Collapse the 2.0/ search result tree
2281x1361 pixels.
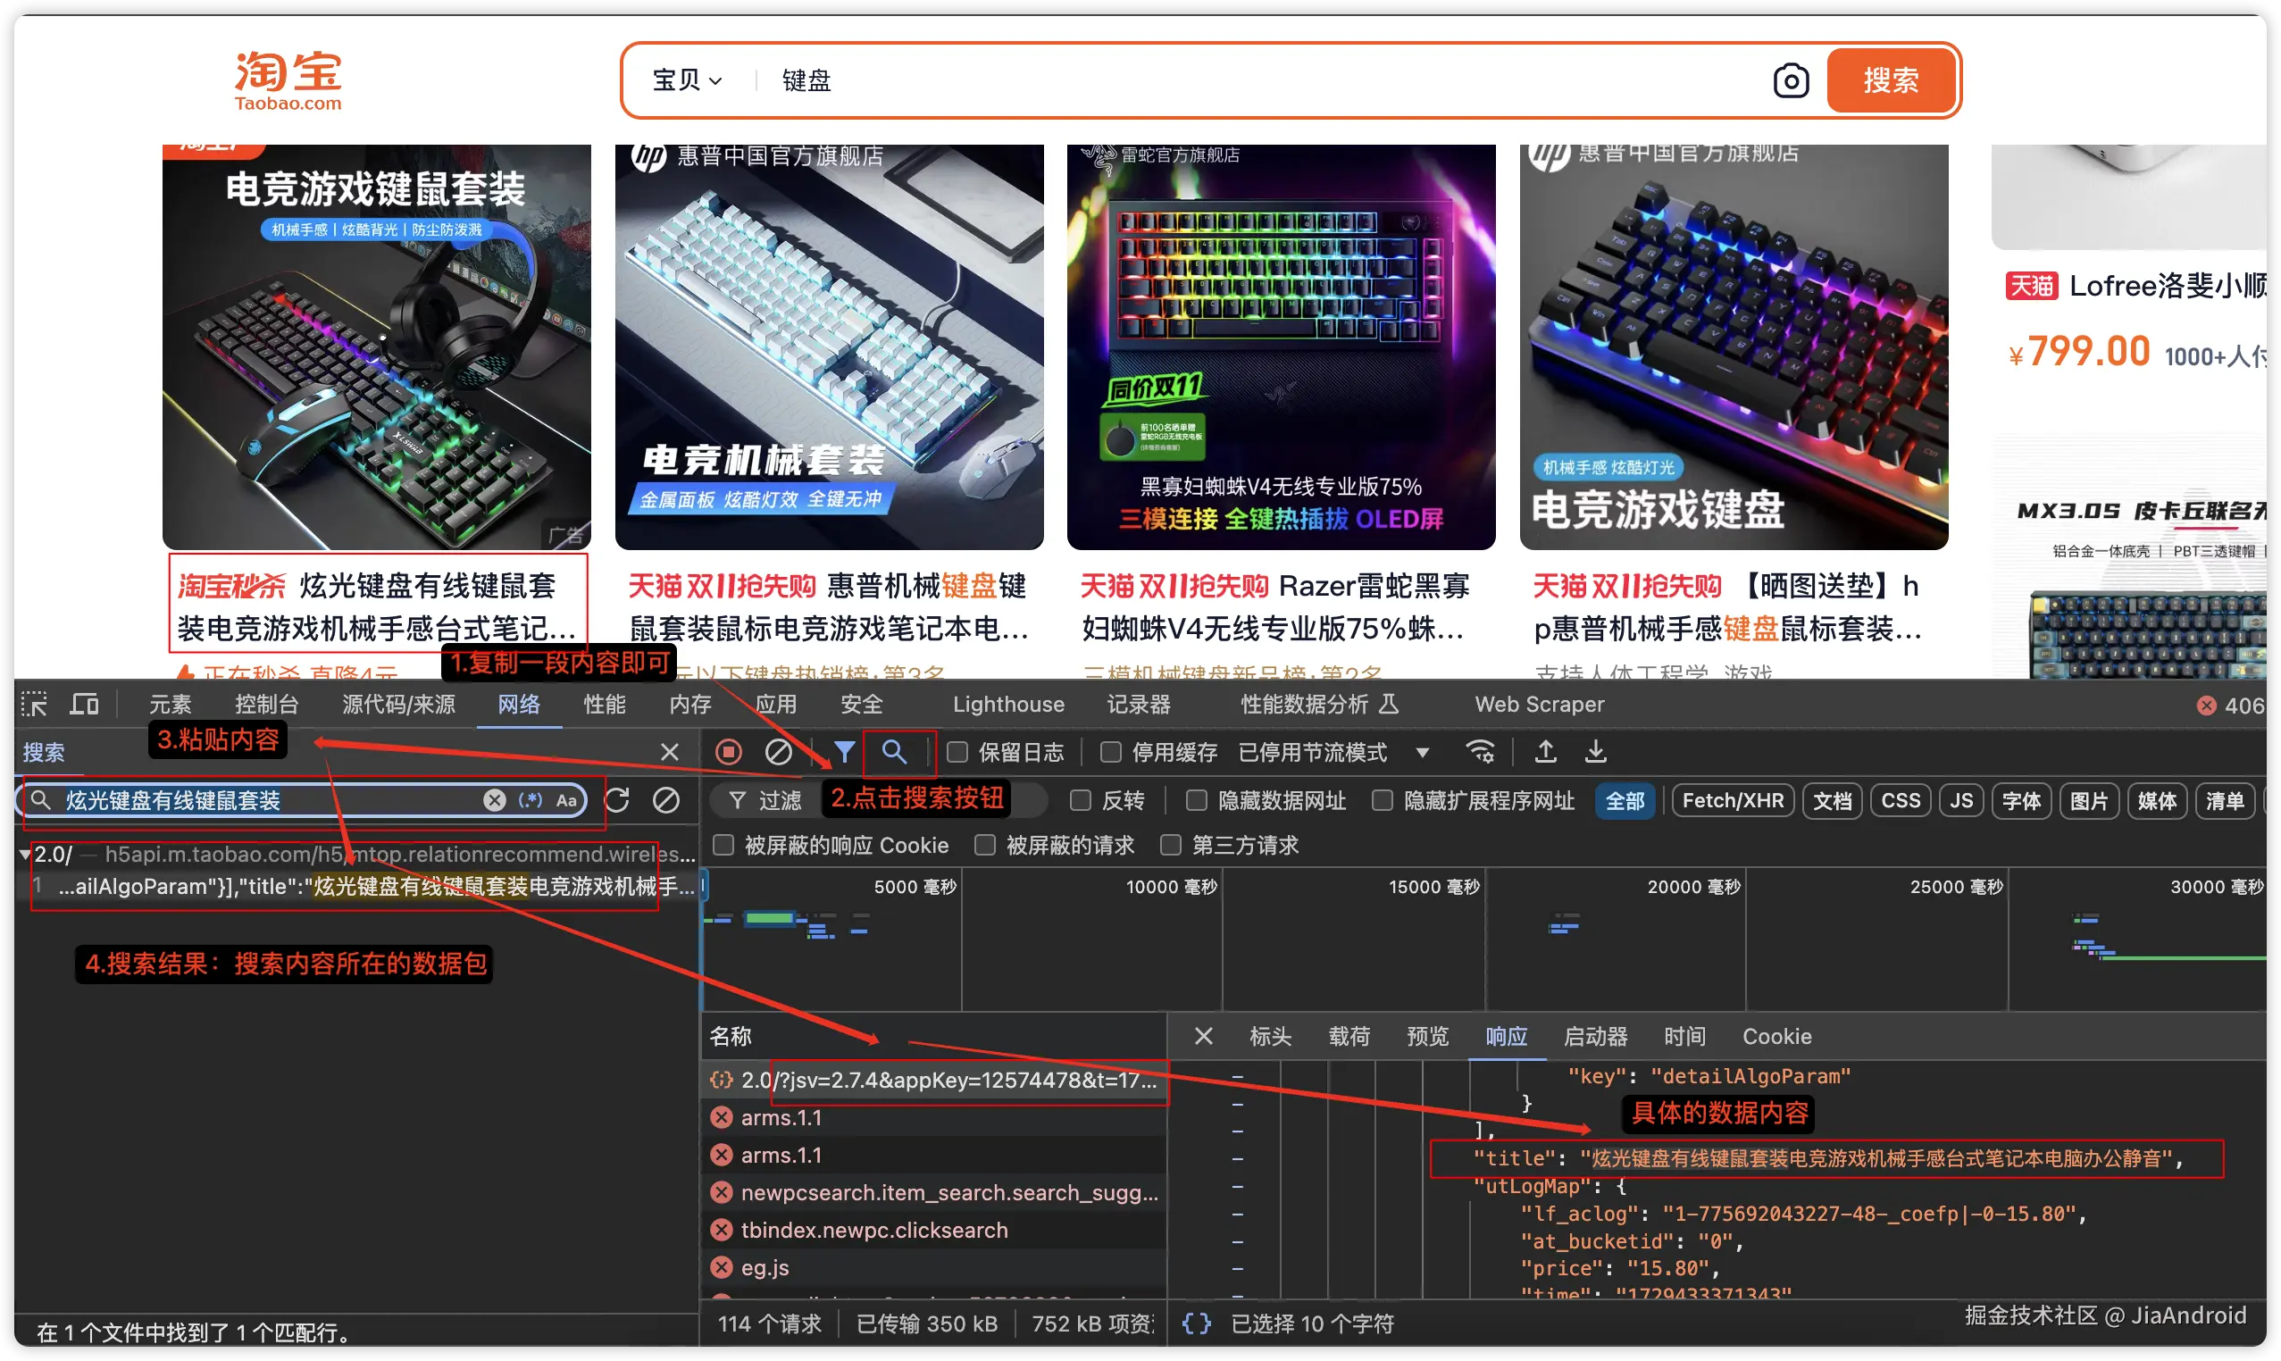(x=25, y=854)
